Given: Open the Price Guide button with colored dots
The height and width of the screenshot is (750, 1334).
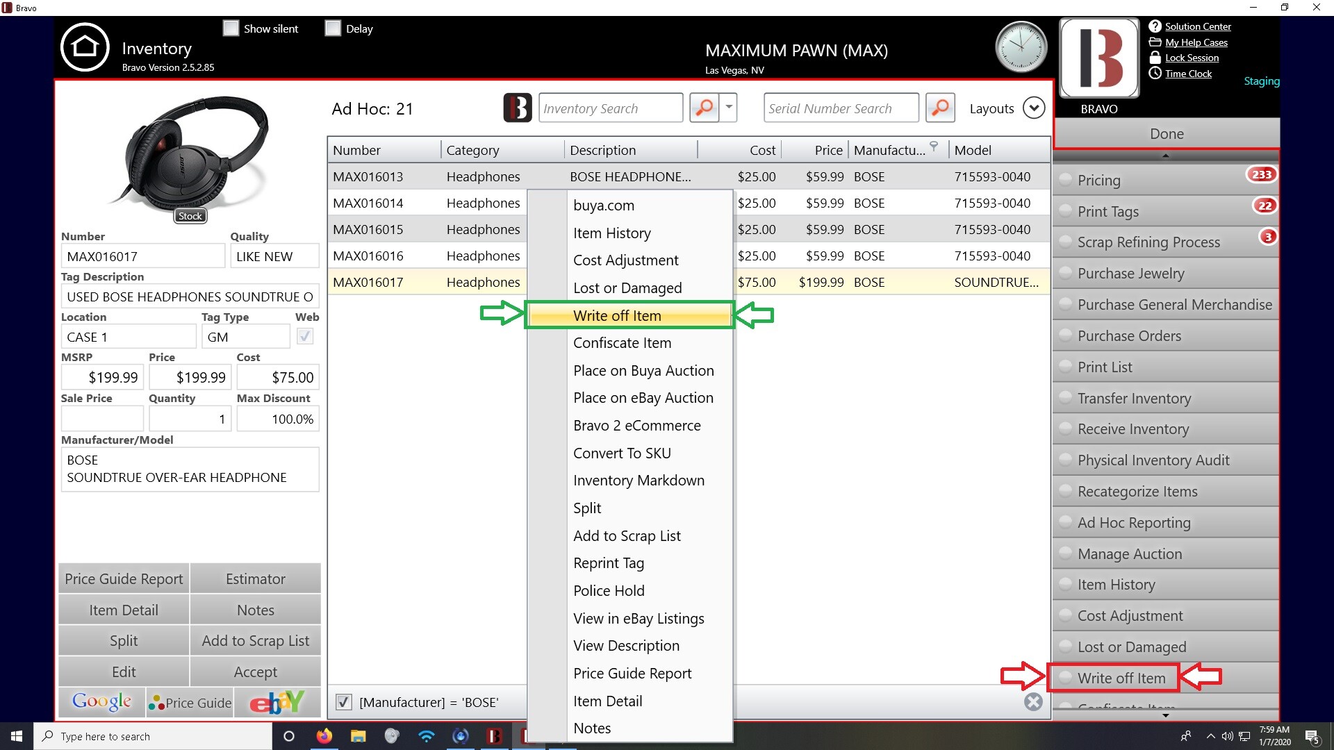Looking at the screenshot, I should click(x=190, y=702).
